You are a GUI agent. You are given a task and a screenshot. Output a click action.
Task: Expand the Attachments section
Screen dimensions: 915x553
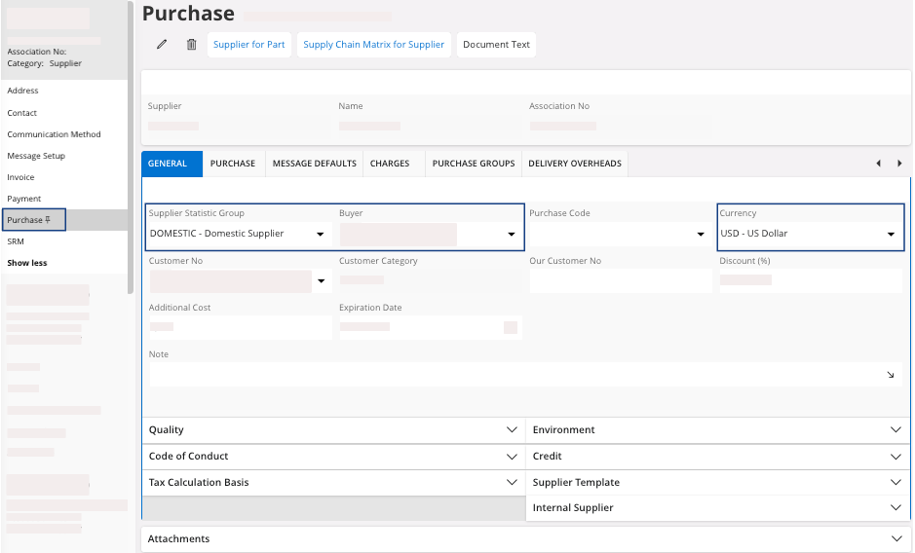[x=896, y=538]
